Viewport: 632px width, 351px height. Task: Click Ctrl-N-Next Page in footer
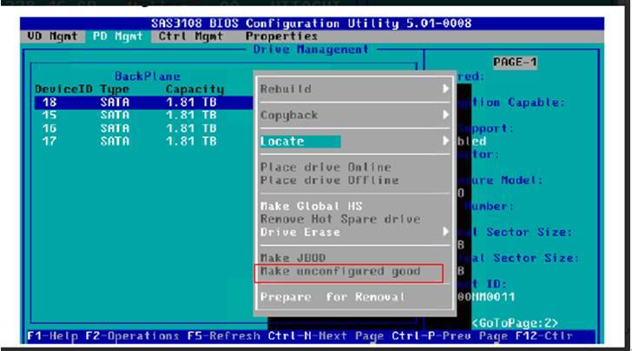tap(326, 336)
